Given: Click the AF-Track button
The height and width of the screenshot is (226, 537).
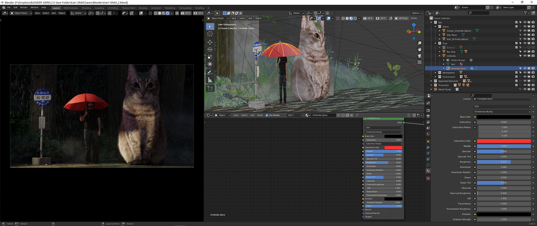Looking at the screenshot, I should click(x=401, y=18).
